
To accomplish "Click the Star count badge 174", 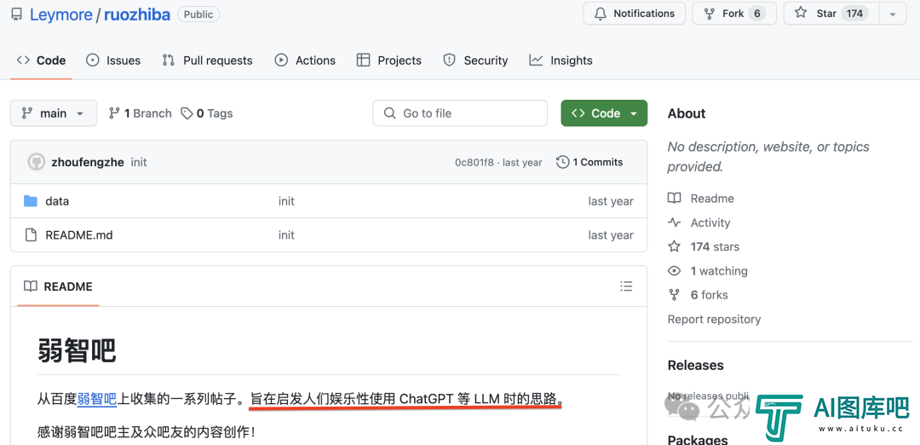I will [854, 14].
